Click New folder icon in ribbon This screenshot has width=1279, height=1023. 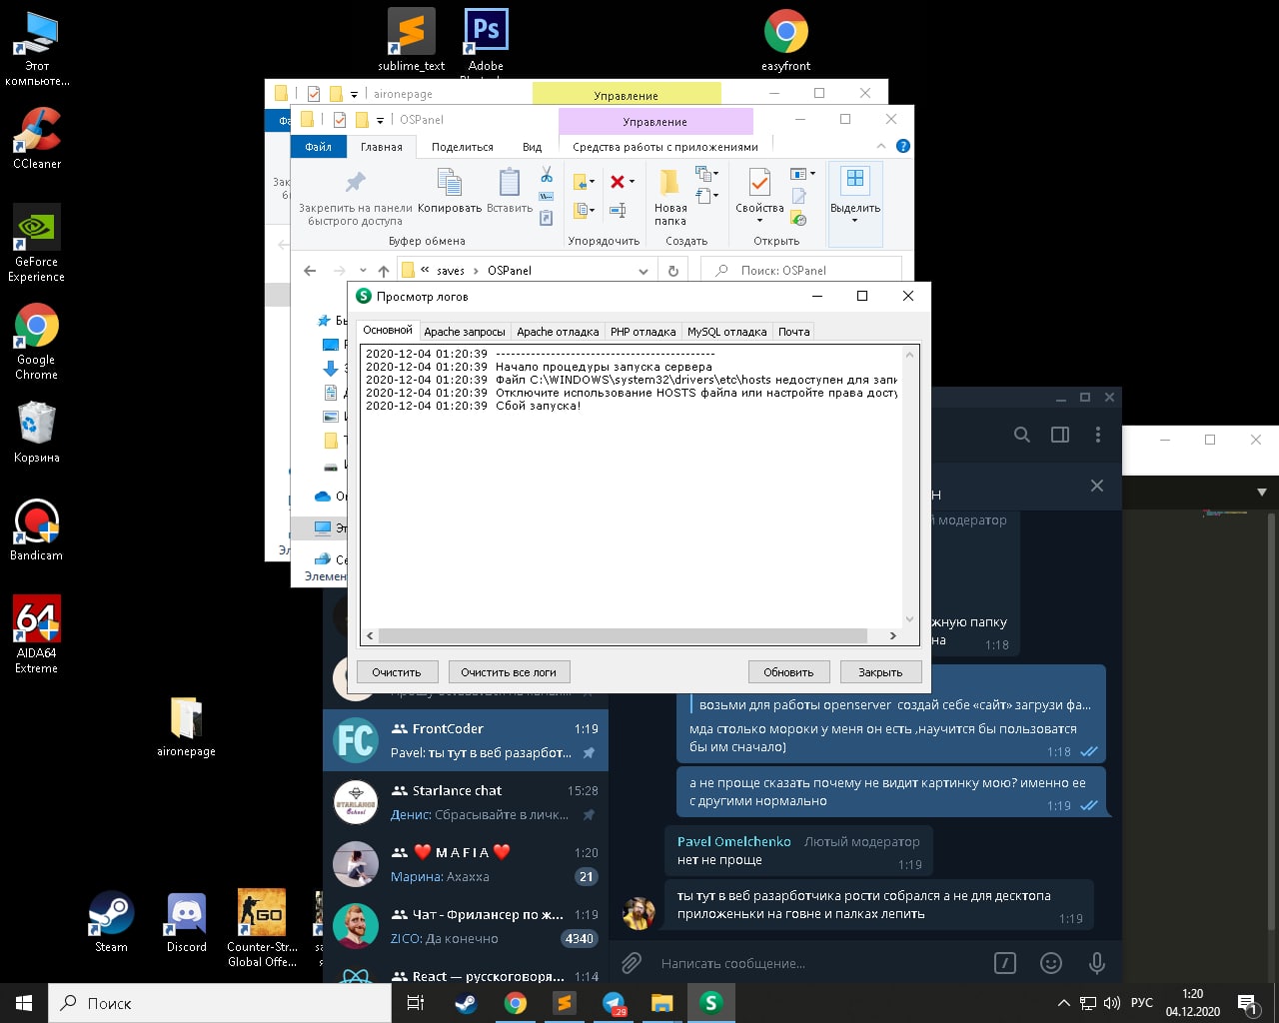tap(669, 182)
